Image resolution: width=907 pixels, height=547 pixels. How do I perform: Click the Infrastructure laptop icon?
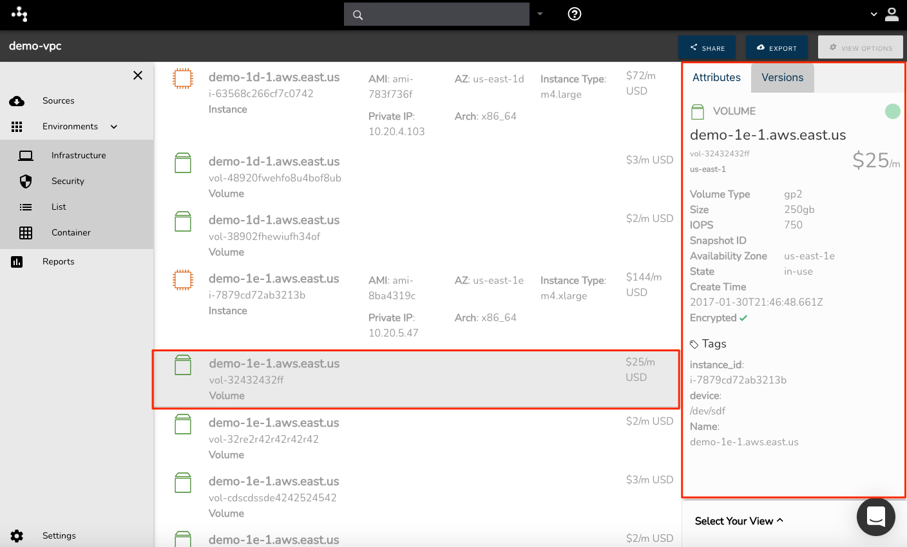coord(26,156)
